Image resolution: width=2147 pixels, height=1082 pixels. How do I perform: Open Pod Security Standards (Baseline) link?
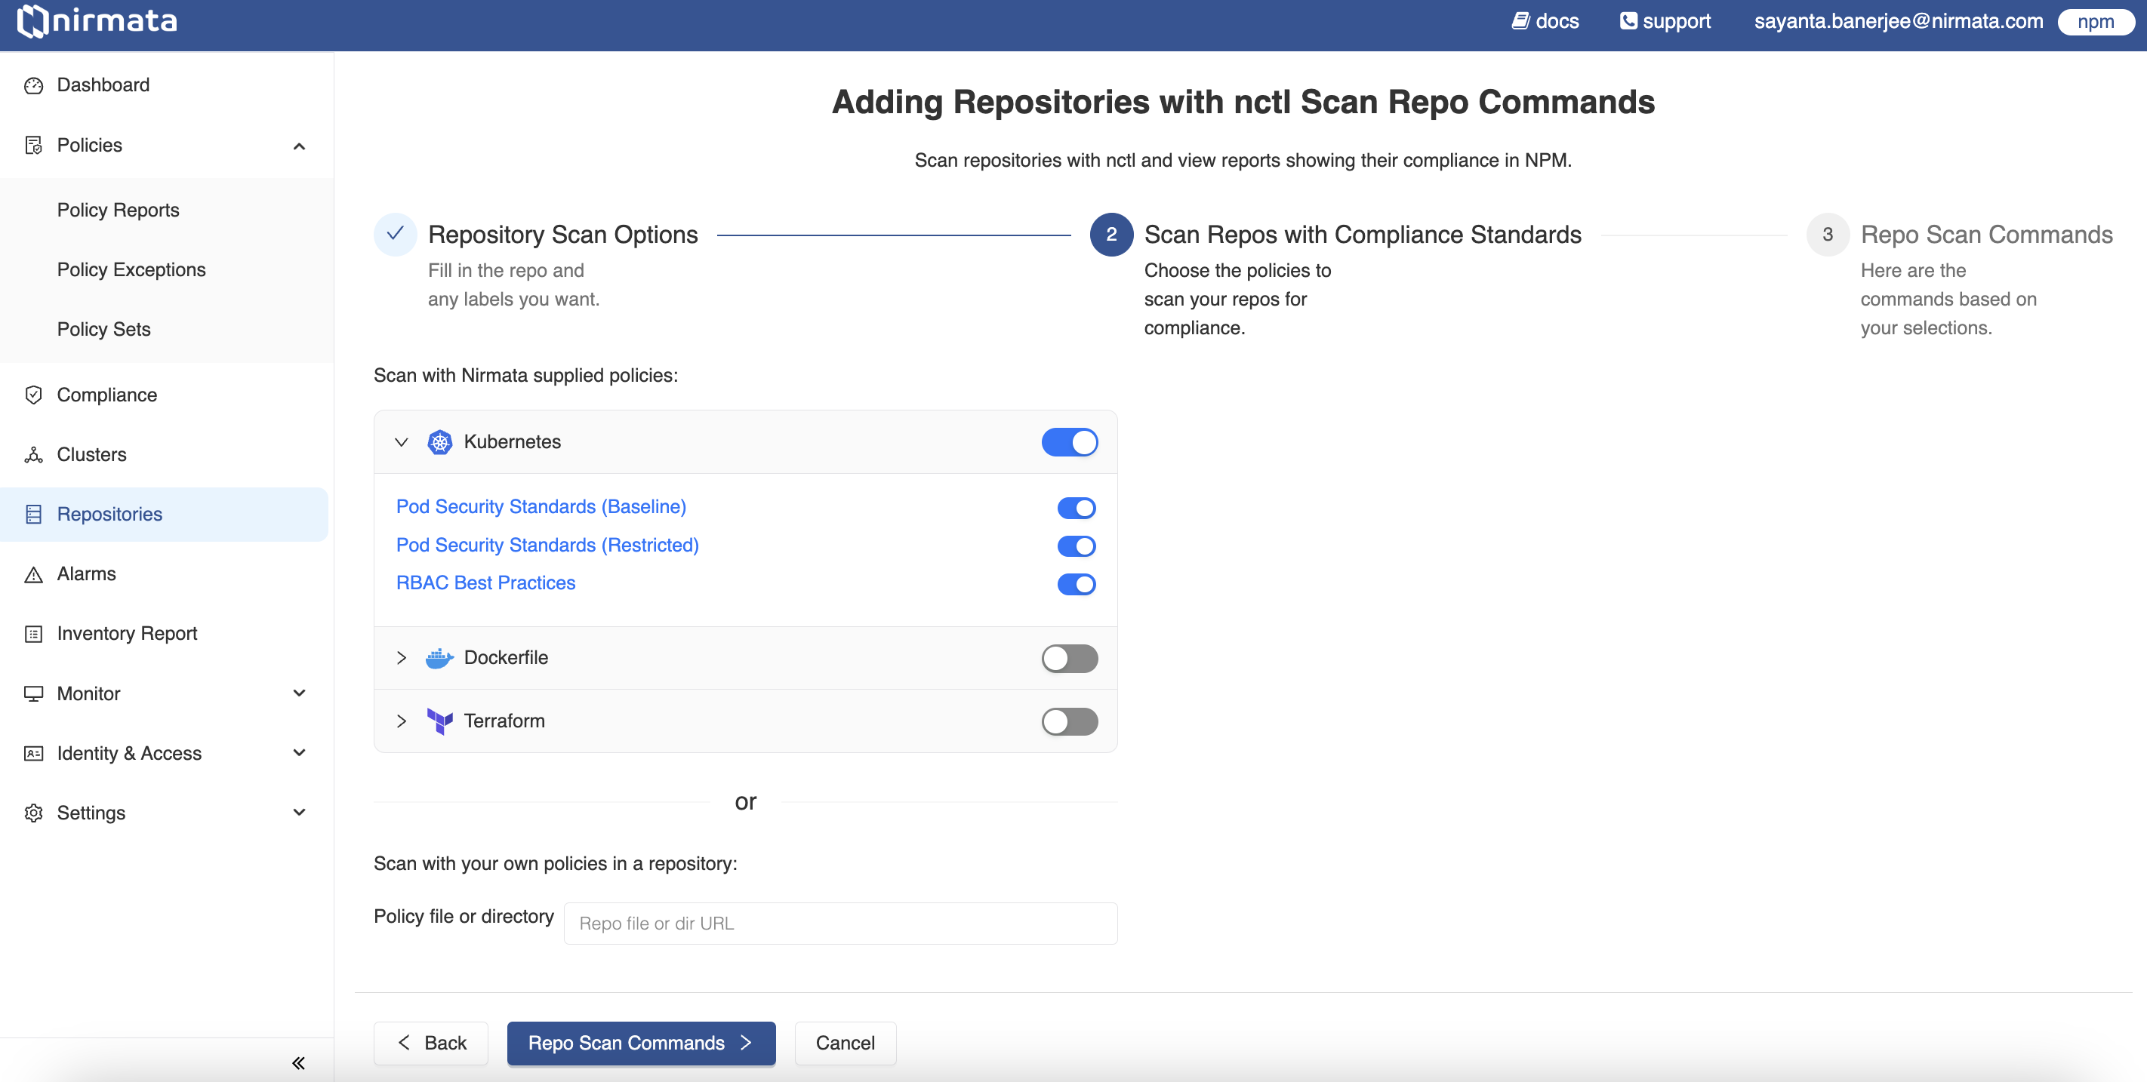541,507
